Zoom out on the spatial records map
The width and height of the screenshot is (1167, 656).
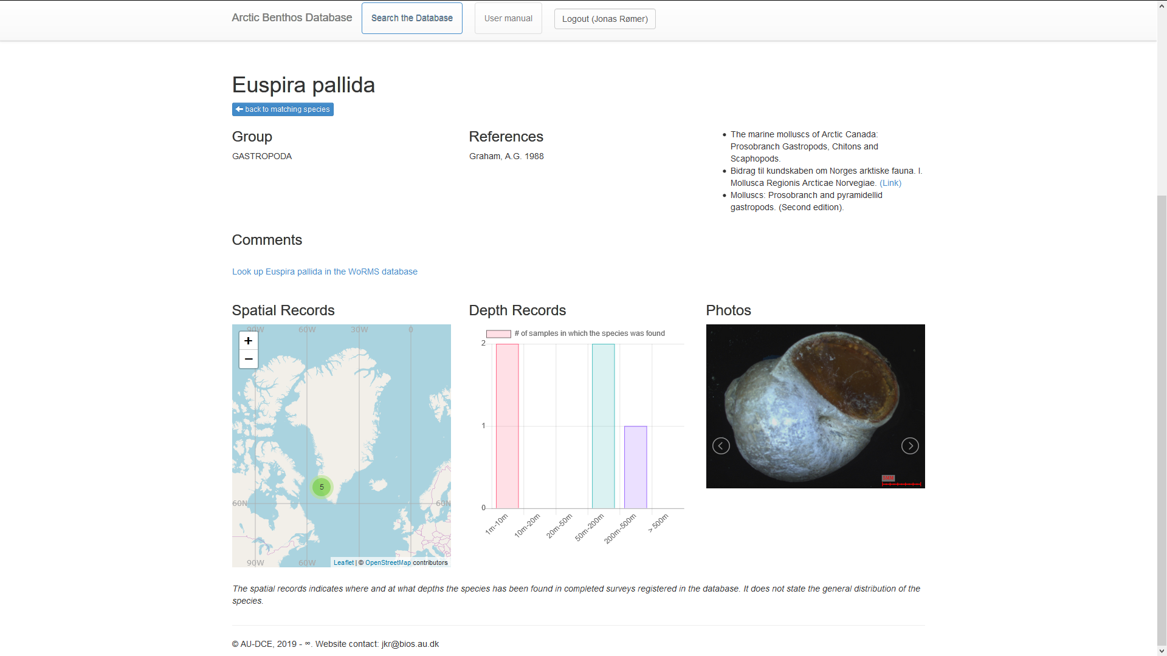tap(248, 359)
